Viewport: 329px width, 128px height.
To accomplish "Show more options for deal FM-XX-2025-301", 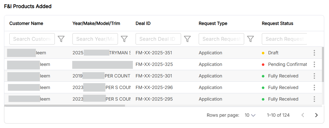I will coord(314,76).
